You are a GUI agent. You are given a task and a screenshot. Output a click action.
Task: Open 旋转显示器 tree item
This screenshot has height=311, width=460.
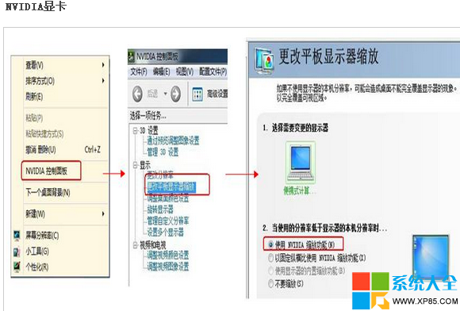(x=160, y=209)
